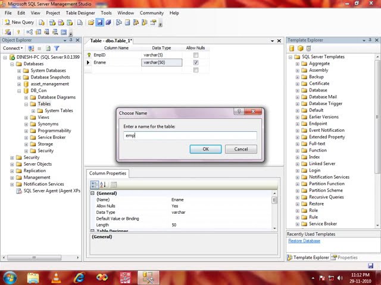Expand the Aggregate templates folder
This screenshot has height=285, width=381.
298,64
